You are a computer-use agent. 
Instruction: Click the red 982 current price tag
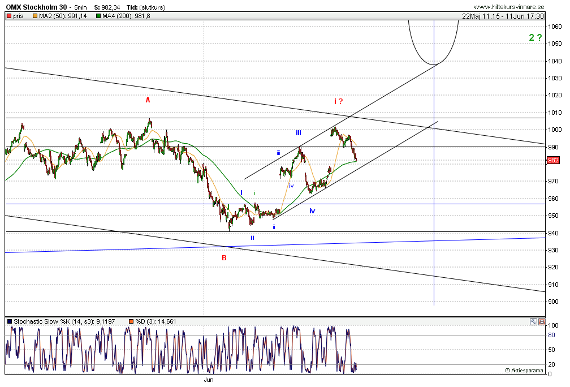pyautogui.click(x=553, y=161)
